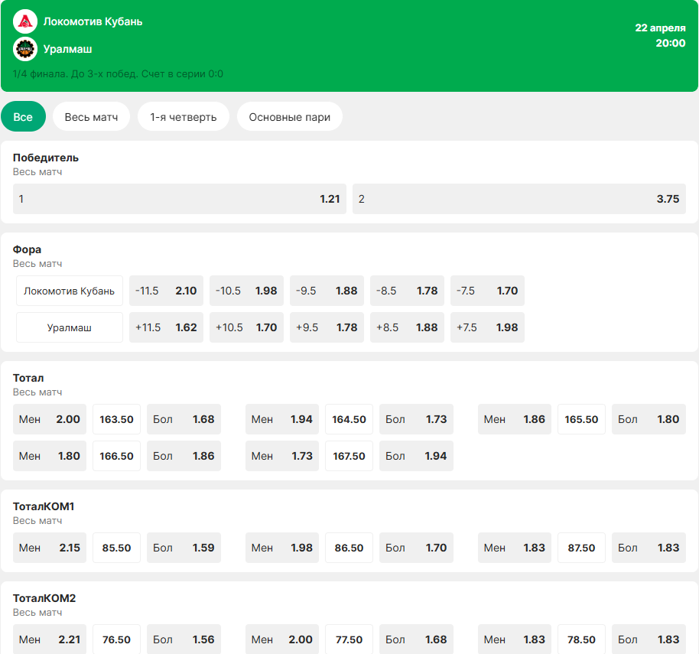Image resolution: width=699 pixels, height=654 pixels.
Task: Bet on winner 1 at odds 1.21
Action: click(180, 199)
